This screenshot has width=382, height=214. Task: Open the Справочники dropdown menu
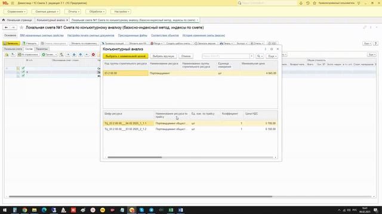(x=16, y=12)
